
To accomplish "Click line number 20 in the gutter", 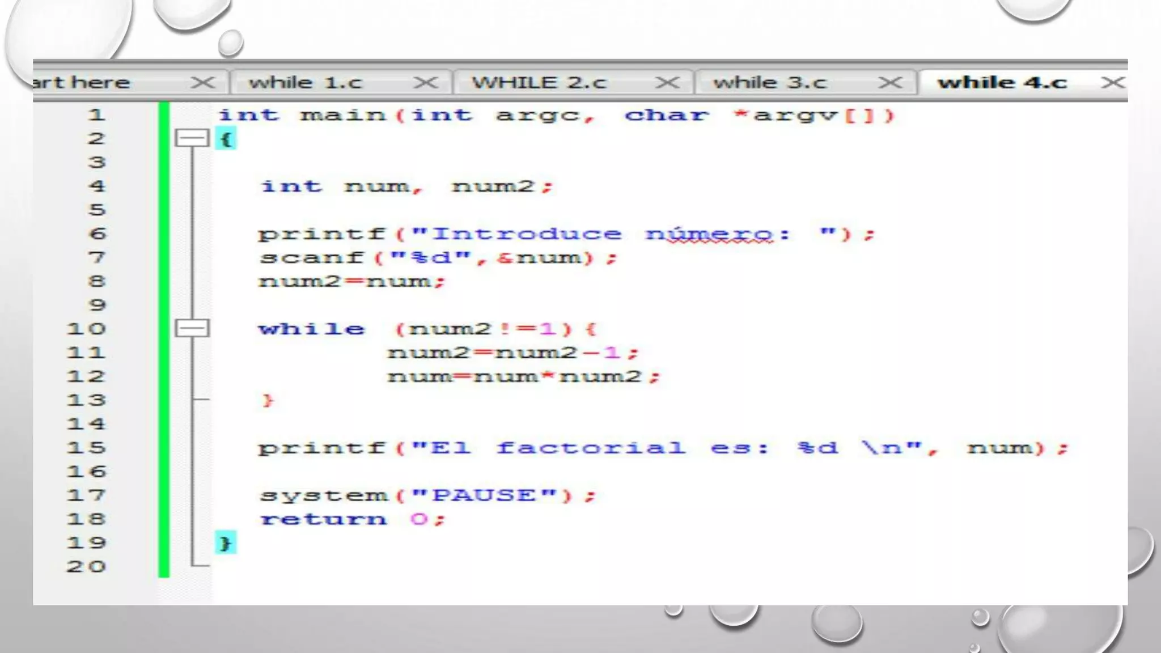I will (86, 566).
